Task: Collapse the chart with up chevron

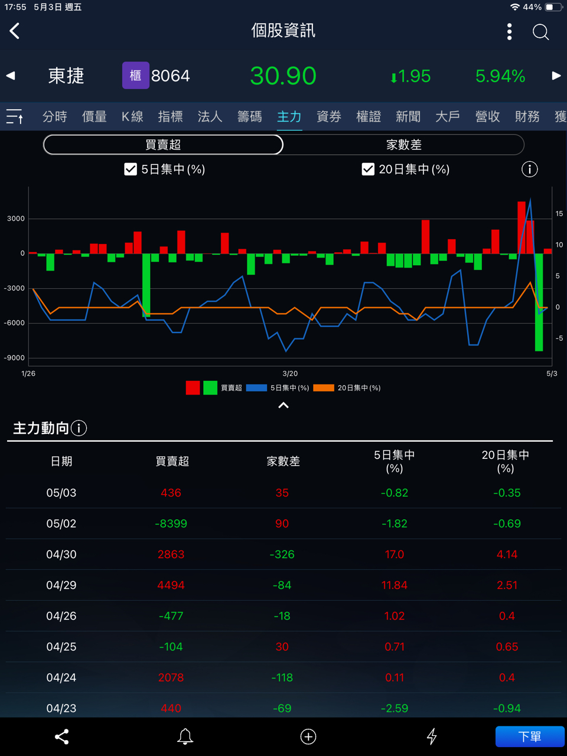Action: pyautogui.click(x=283, y=405)
